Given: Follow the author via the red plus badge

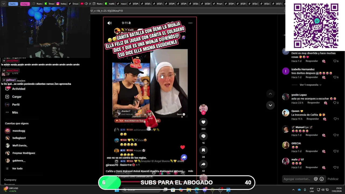Looking at the screenshot, I should (203, 113).
